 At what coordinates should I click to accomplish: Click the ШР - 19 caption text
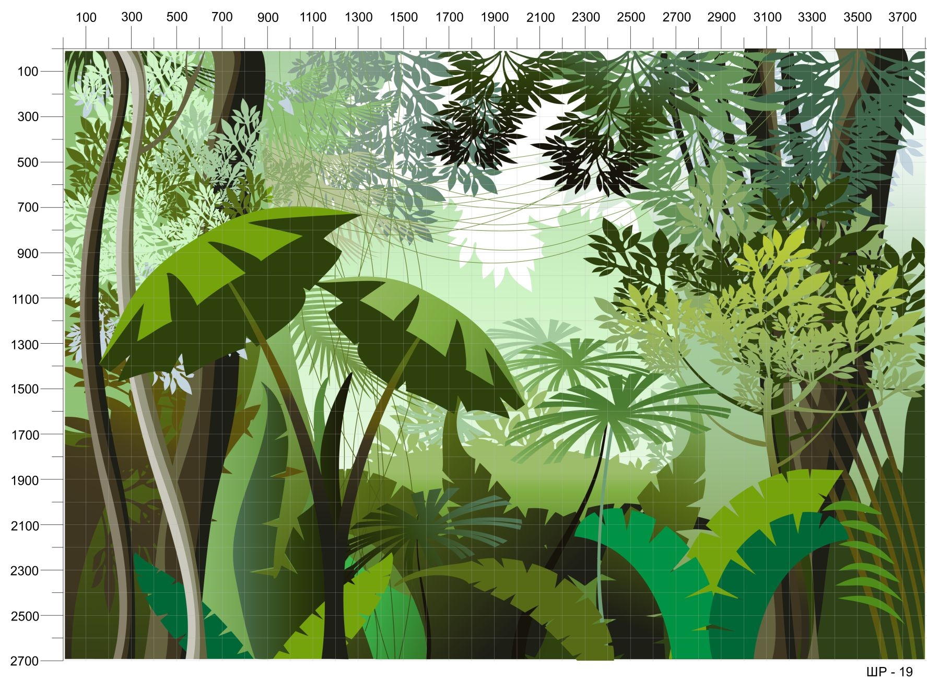tap(889, 673)
